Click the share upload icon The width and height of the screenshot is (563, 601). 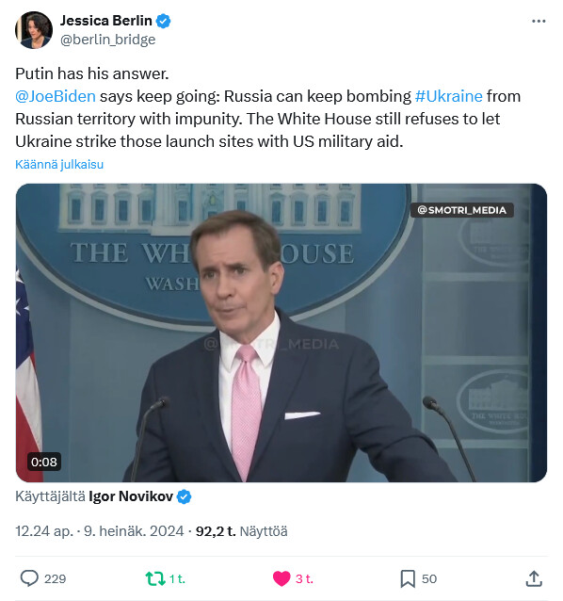click(x=534, y=578)
